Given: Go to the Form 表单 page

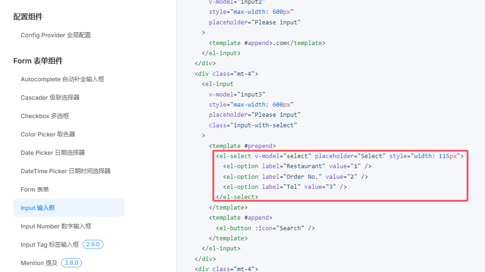Looking at the screenshot, I should coord(34,189).
